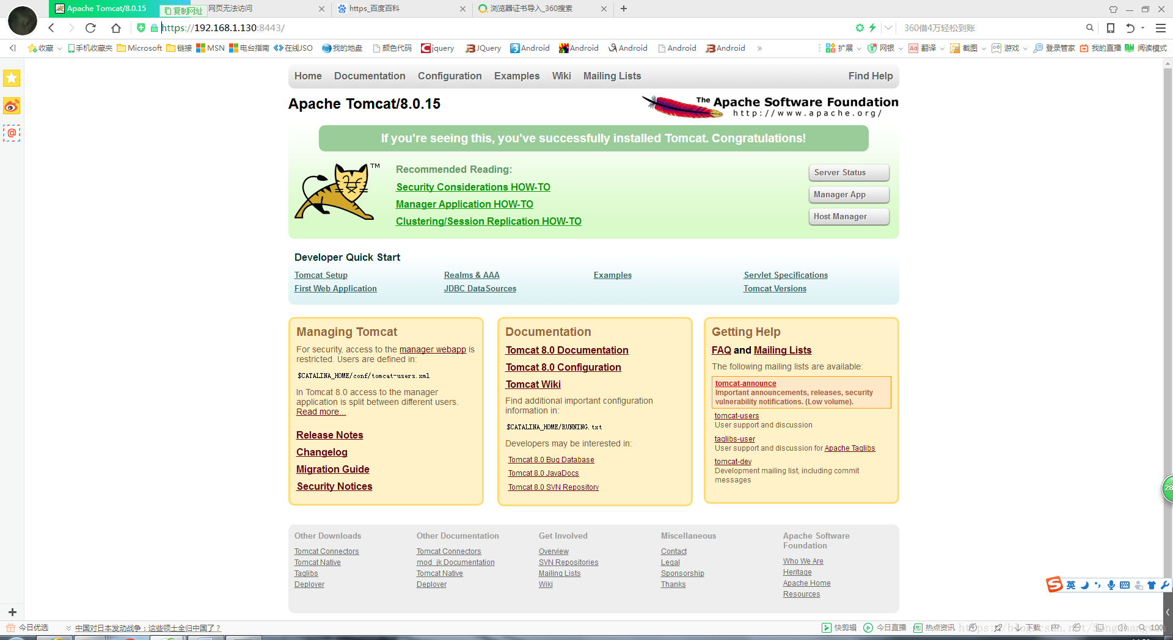Switch to 浏览器证书导入_360搜索 tab
Image resolution: width=1173 pixels, height=640 pixels.
pyautogui.click(x=543, y=9)
